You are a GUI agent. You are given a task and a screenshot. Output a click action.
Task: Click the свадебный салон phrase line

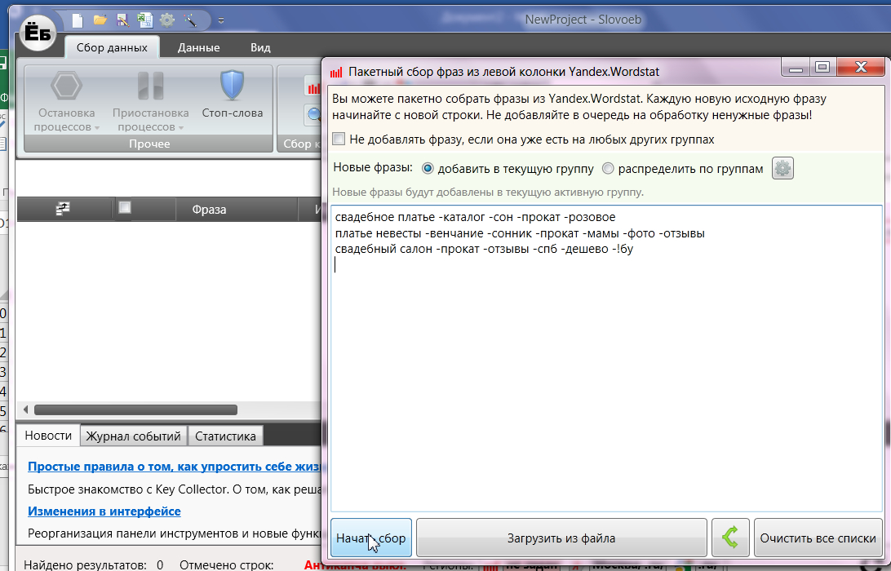[484, 249]
